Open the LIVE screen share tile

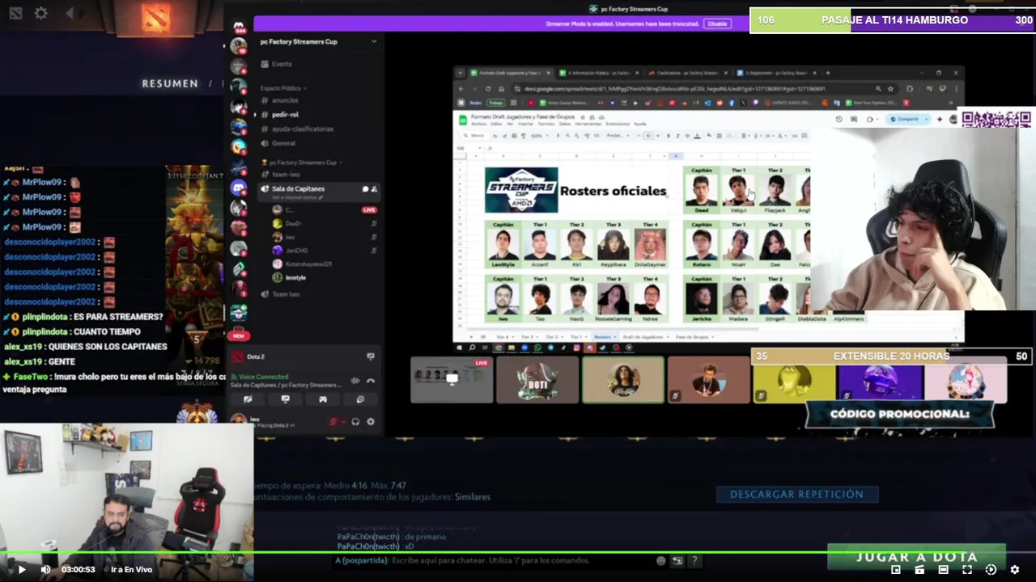coord(452,379)
